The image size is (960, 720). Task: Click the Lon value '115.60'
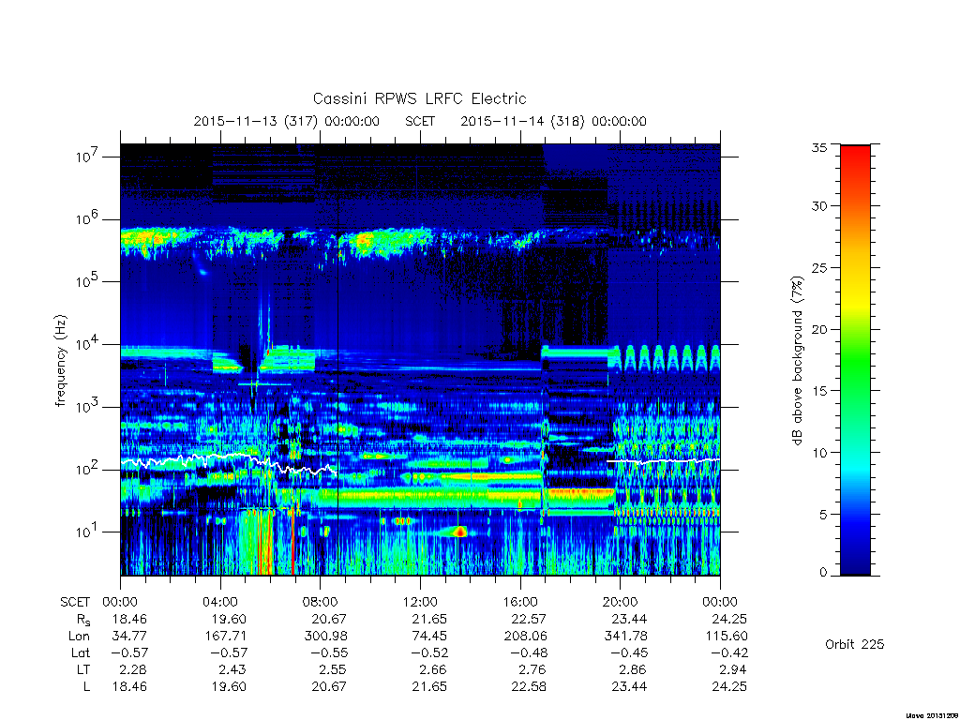click(x=727, y=637)
